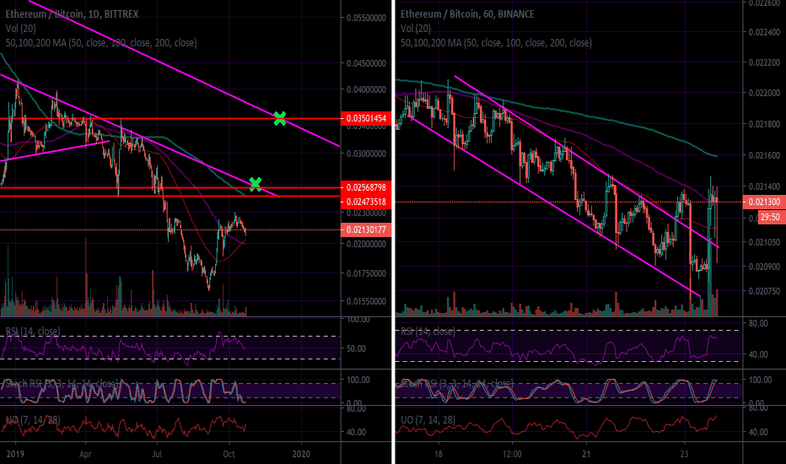Click the 0.02568798 red price label
The image size is (786, 464).
(366, 187)
